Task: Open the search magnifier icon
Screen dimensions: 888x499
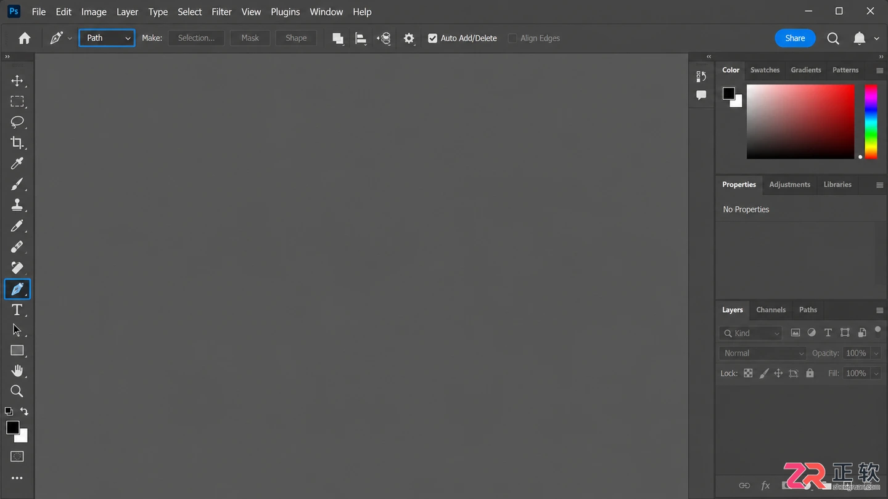Action: pos(833,38)
